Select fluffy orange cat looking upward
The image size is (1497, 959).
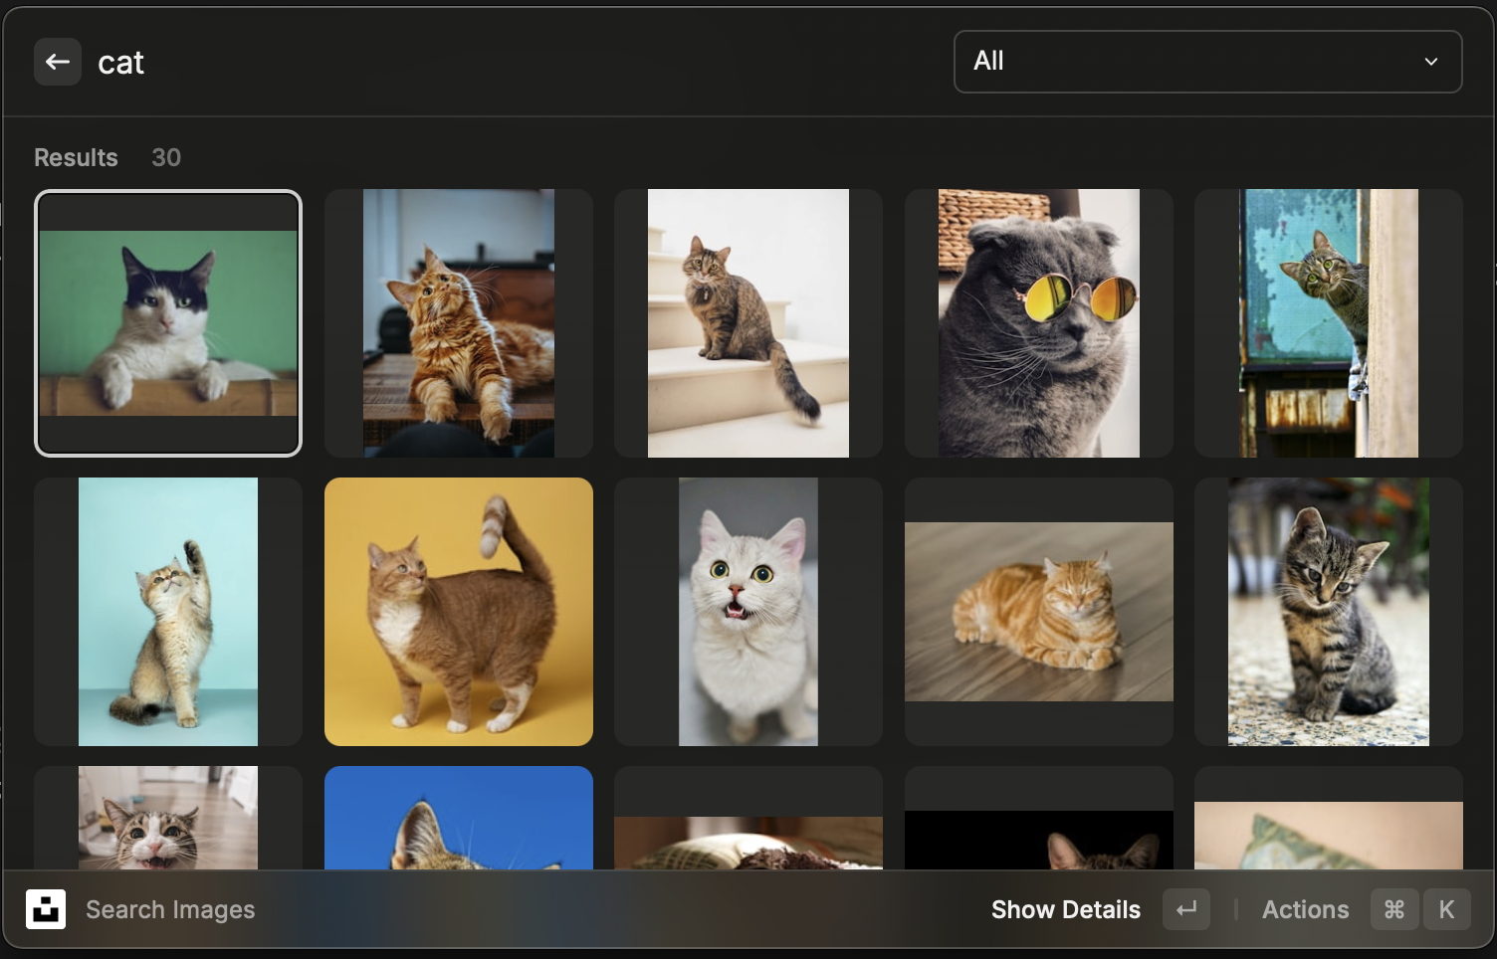tap(458, 323)
